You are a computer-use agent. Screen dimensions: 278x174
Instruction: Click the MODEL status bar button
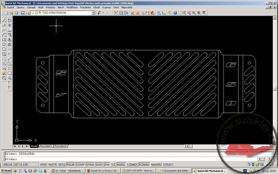(121, 164)
